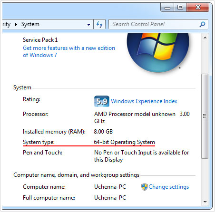215x212 pixels.
Task: Close the System window
Action: pos(198,8)
